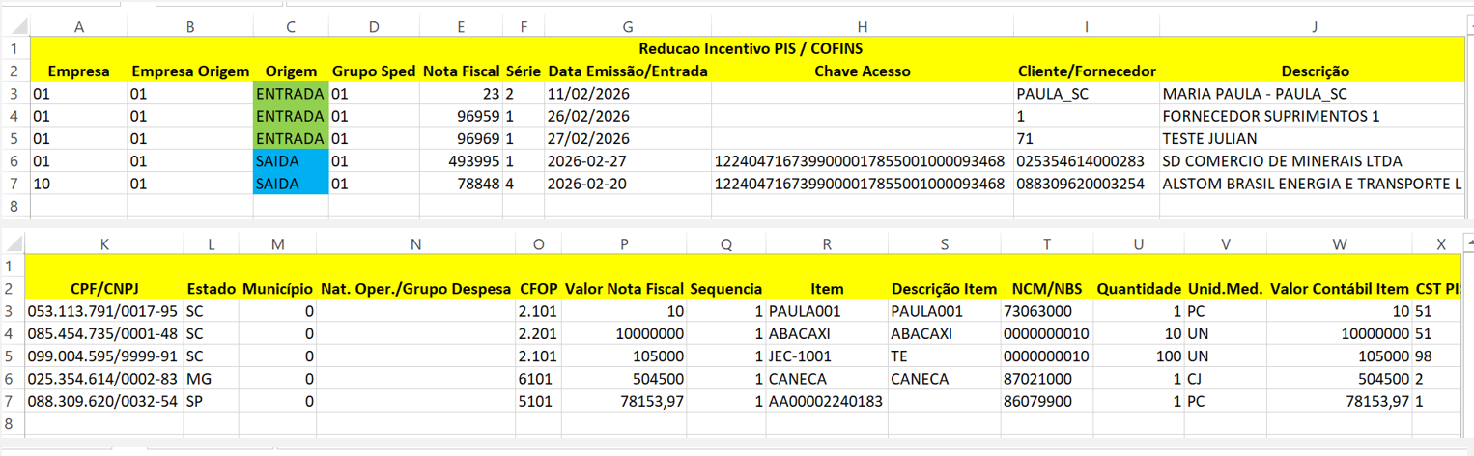Click the Chave Acesso value in the ALSTOM BRASIL row
Image resolution: width=1474 pixels, height=456 pixels.
863,183
